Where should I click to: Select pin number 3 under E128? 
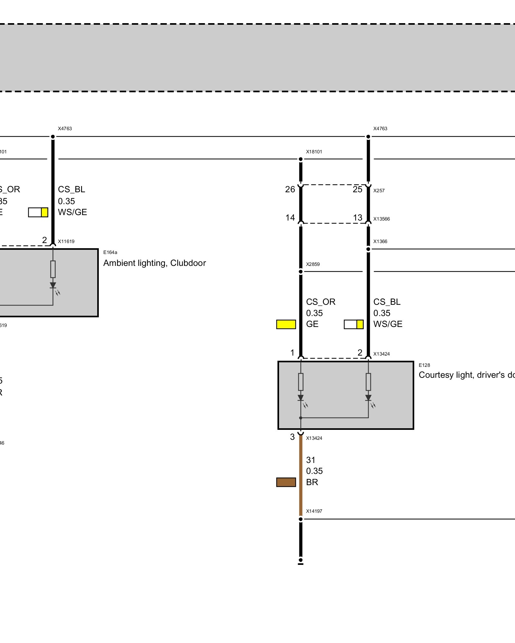pos(292,437)
